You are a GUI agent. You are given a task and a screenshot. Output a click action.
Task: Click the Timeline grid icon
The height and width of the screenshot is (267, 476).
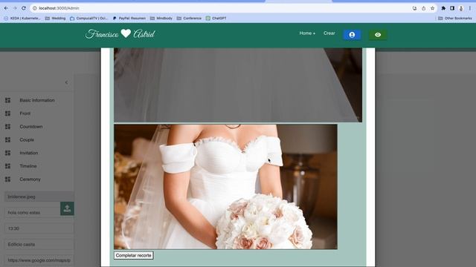click(8, 166)
